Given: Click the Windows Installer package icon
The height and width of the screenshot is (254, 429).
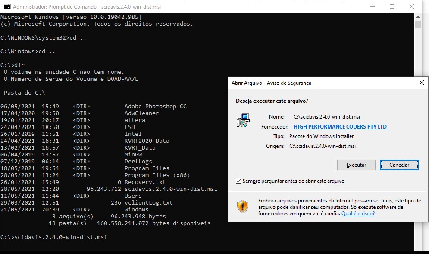Looking at the screenshot, I should pyautogui.click(x=242, y=121).
